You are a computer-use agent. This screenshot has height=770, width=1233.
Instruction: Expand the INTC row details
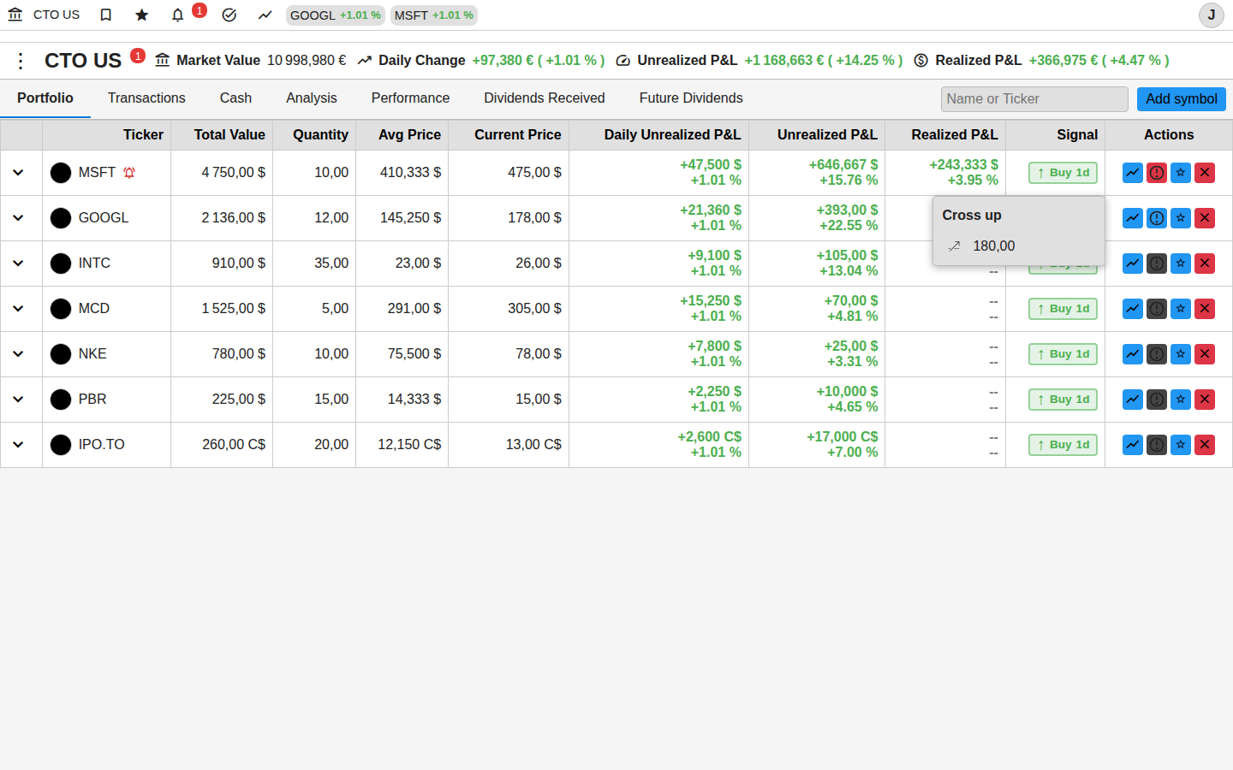click(18, 264)
